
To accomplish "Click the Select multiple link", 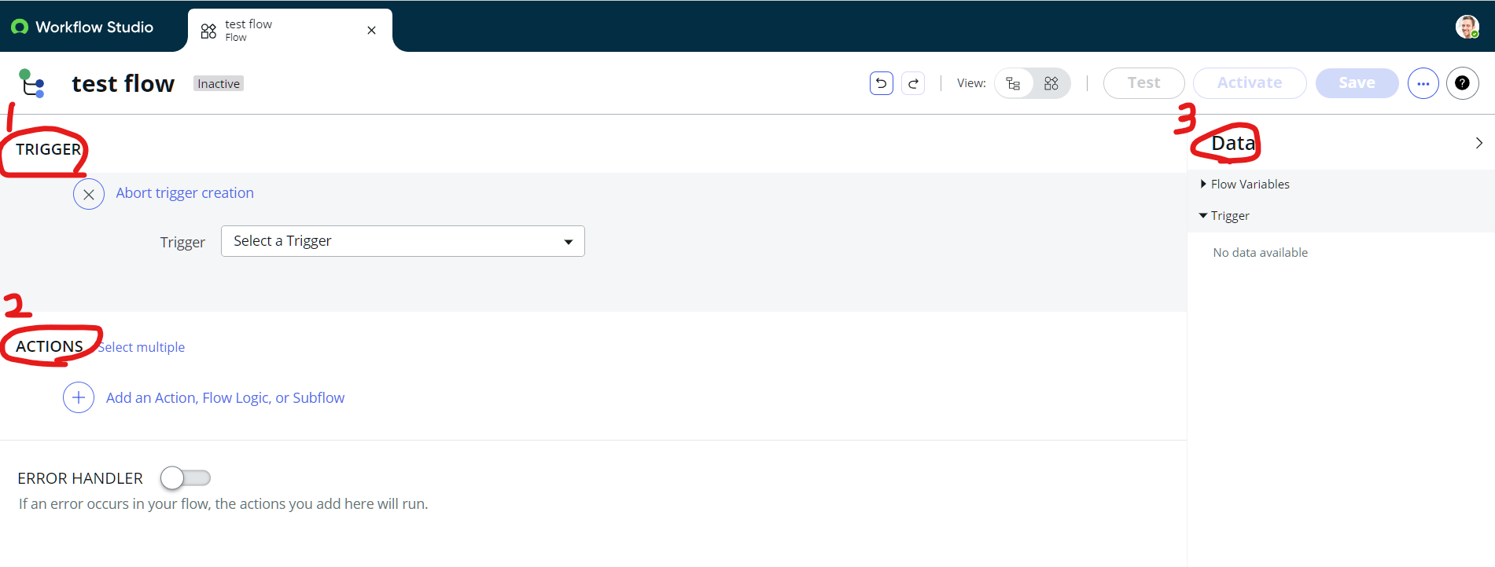I will (142, 347).
